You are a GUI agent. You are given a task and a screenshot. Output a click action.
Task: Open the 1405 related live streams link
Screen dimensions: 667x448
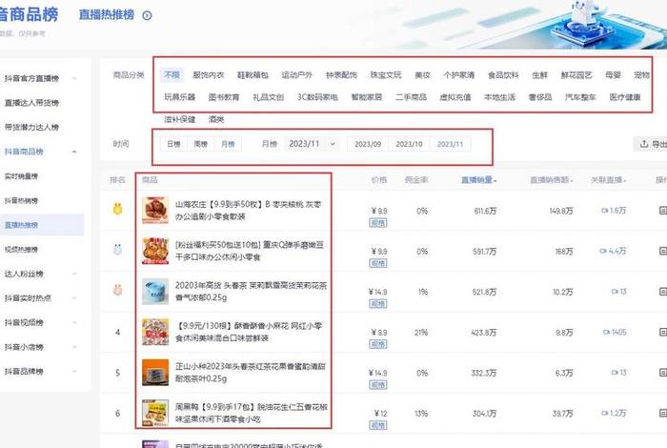pos(615,332)
